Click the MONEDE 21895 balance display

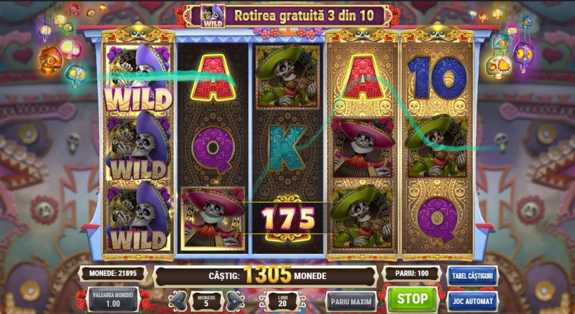point(112,274)
